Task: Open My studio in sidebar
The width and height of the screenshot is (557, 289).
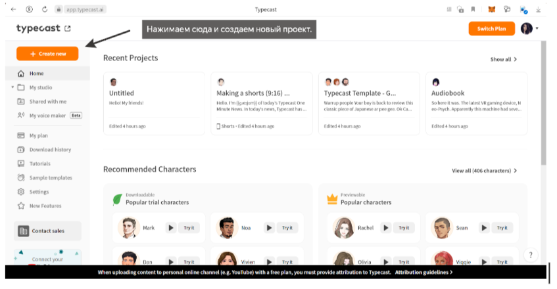Action: (41, 87)
